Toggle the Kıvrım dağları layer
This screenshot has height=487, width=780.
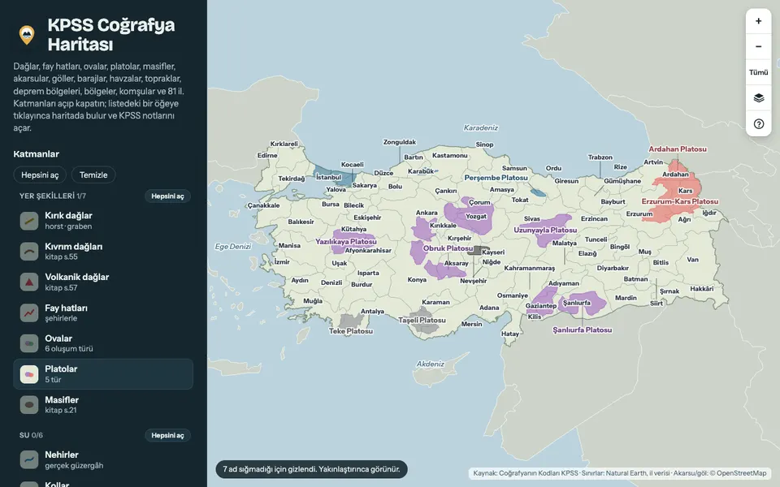coord(103,252)
